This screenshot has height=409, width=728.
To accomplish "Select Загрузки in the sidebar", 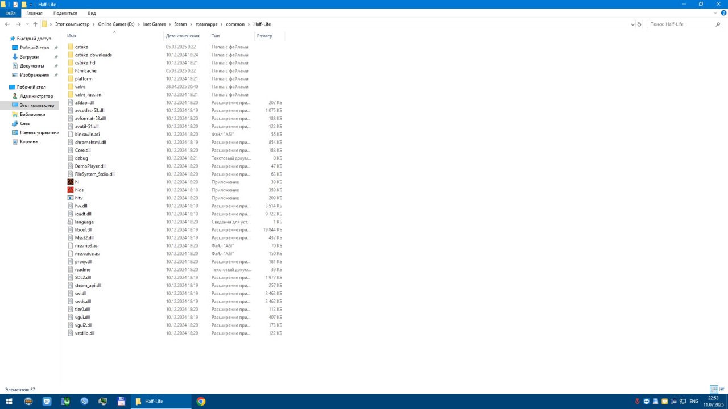I will [x=29, y=57].
